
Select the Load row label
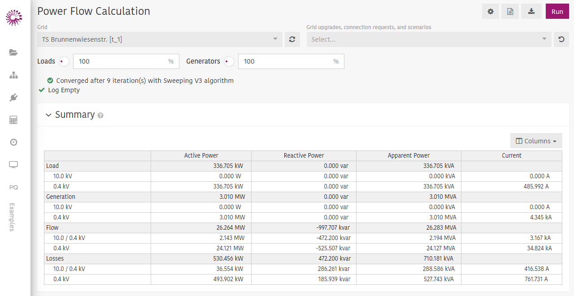coord(52,166)
